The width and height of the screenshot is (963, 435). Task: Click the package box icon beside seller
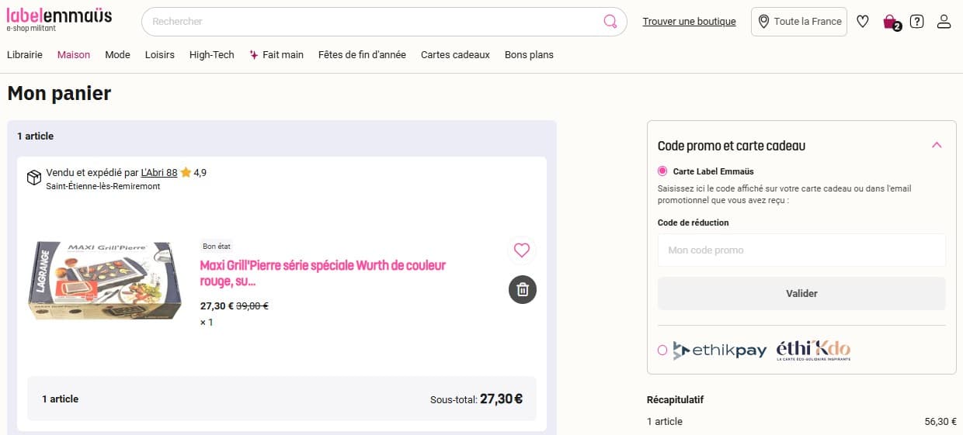pyautogui.click(x=34, y=178)
